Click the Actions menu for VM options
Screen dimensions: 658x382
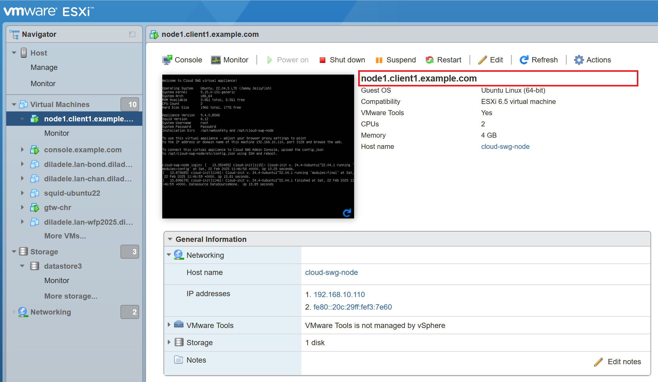point(592,60)
